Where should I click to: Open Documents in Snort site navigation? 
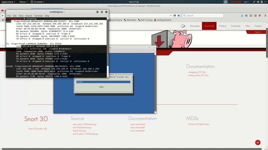coord(195,26)
